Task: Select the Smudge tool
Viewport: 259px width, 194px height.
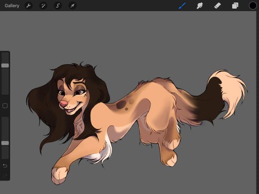Action: click(x=200, y=6)
